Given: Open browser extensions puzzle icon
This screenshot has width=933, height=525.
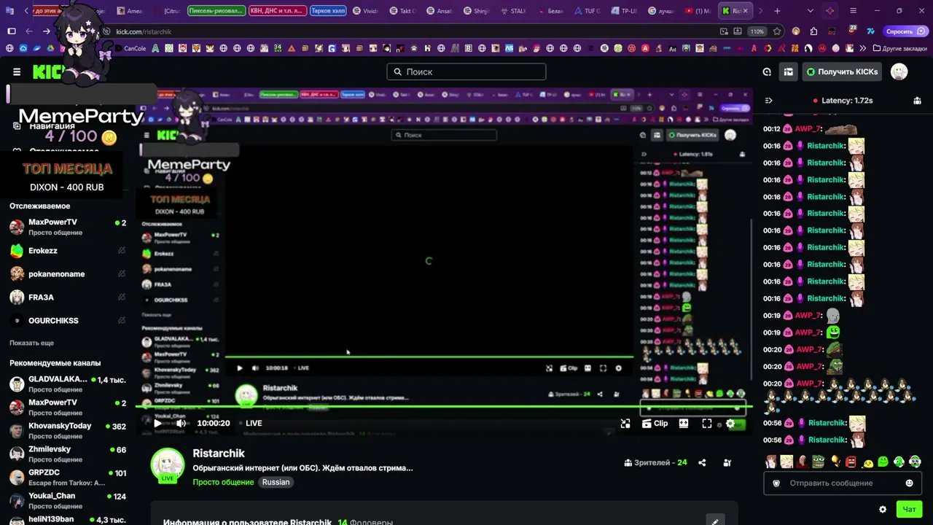Looking at the screenshot, I should (x=813, y=31).
